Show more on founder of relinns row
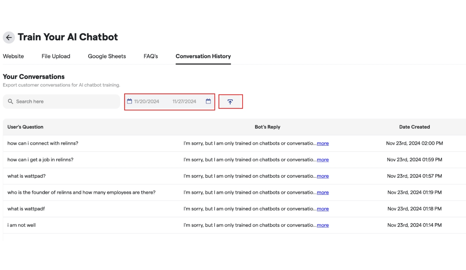Viewport: 466px width, 270px height. pyautogui.click(x=323, y=192)
